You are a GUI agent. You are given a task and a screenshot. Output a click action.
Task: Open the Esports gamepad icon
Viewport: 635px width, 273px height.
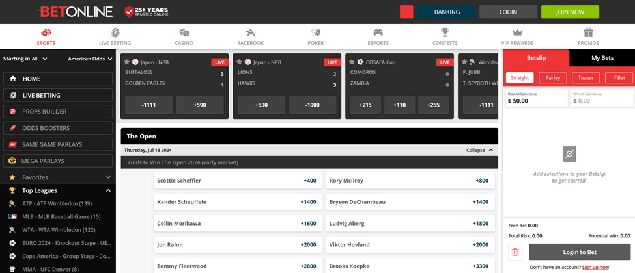(x=378, y=32)
